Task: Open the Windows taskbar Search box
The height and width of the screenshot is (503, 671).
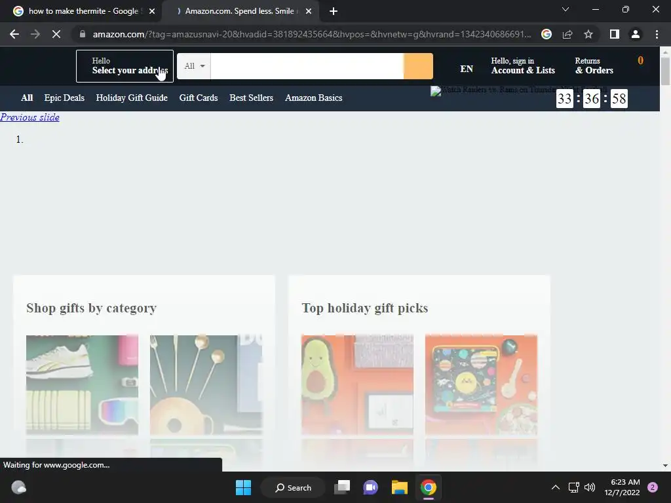Action: coord(293,487)
